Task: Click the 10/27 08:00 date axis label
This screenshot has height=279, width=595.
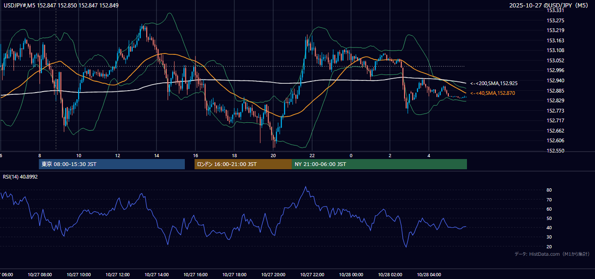Action: coord(40,275)
